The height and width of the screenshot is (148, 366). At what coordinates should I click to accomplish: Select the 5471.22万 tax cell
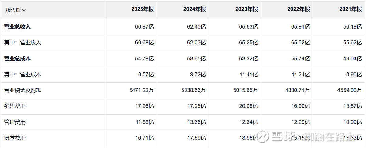point(142,90)
